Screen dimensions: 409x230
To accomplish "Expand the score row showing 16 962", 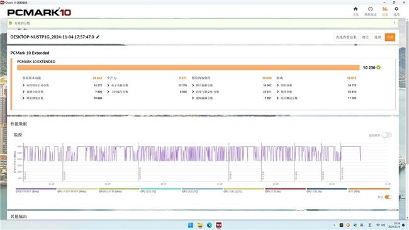I will 193,85.
